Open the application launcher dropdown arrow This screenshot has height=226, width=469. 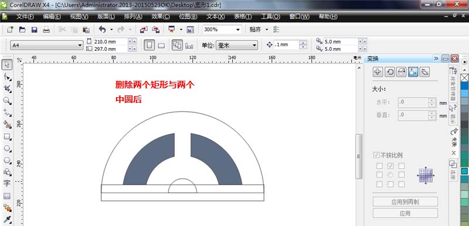(181, 29)
